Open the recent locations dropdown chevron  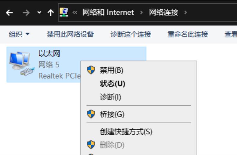point(39,12)
